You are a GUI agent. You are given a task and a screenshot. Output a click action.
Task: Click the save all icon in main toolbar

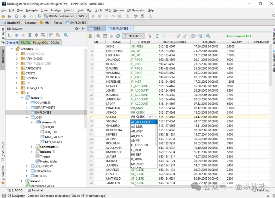10,16
